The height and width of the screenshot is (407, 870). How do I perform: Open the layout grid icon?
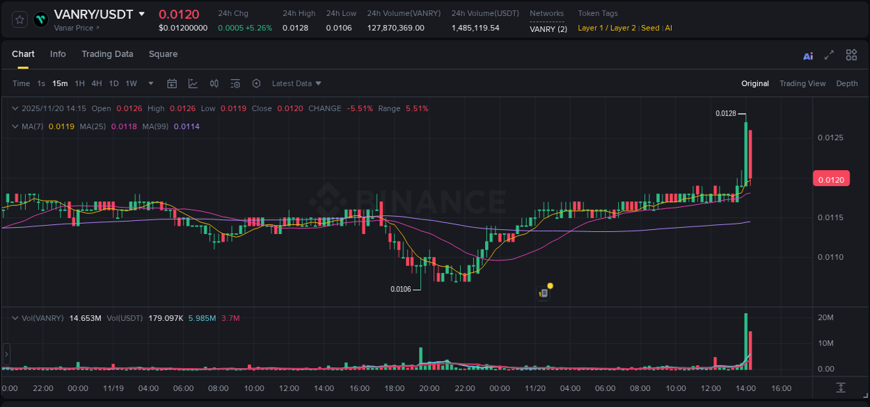pos(851,54)
